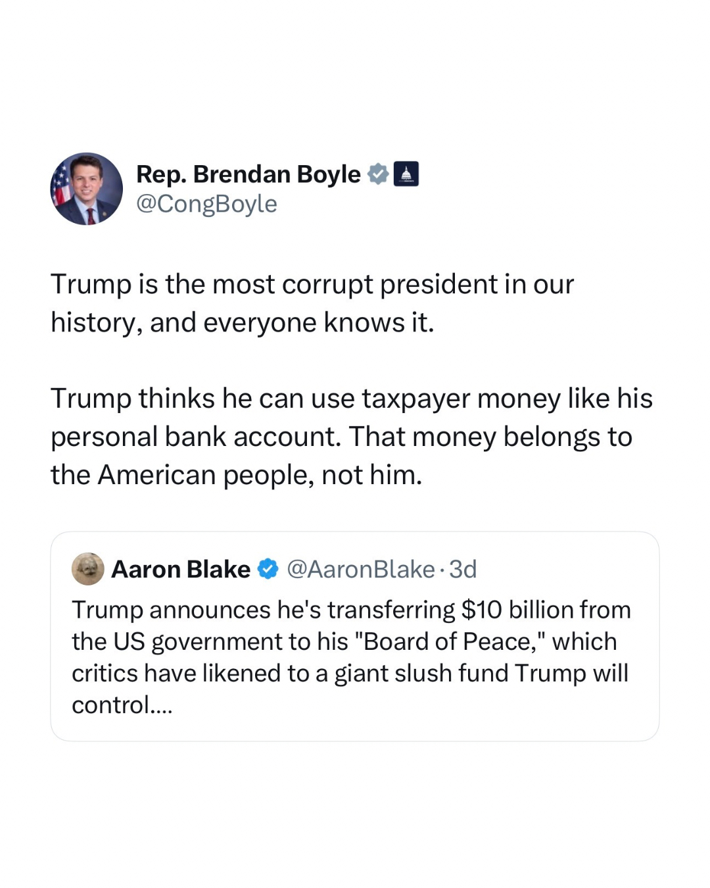Open the Rep. Brendan Boyle display name
This screenshot has height=888, width=710.
(248, 174)
